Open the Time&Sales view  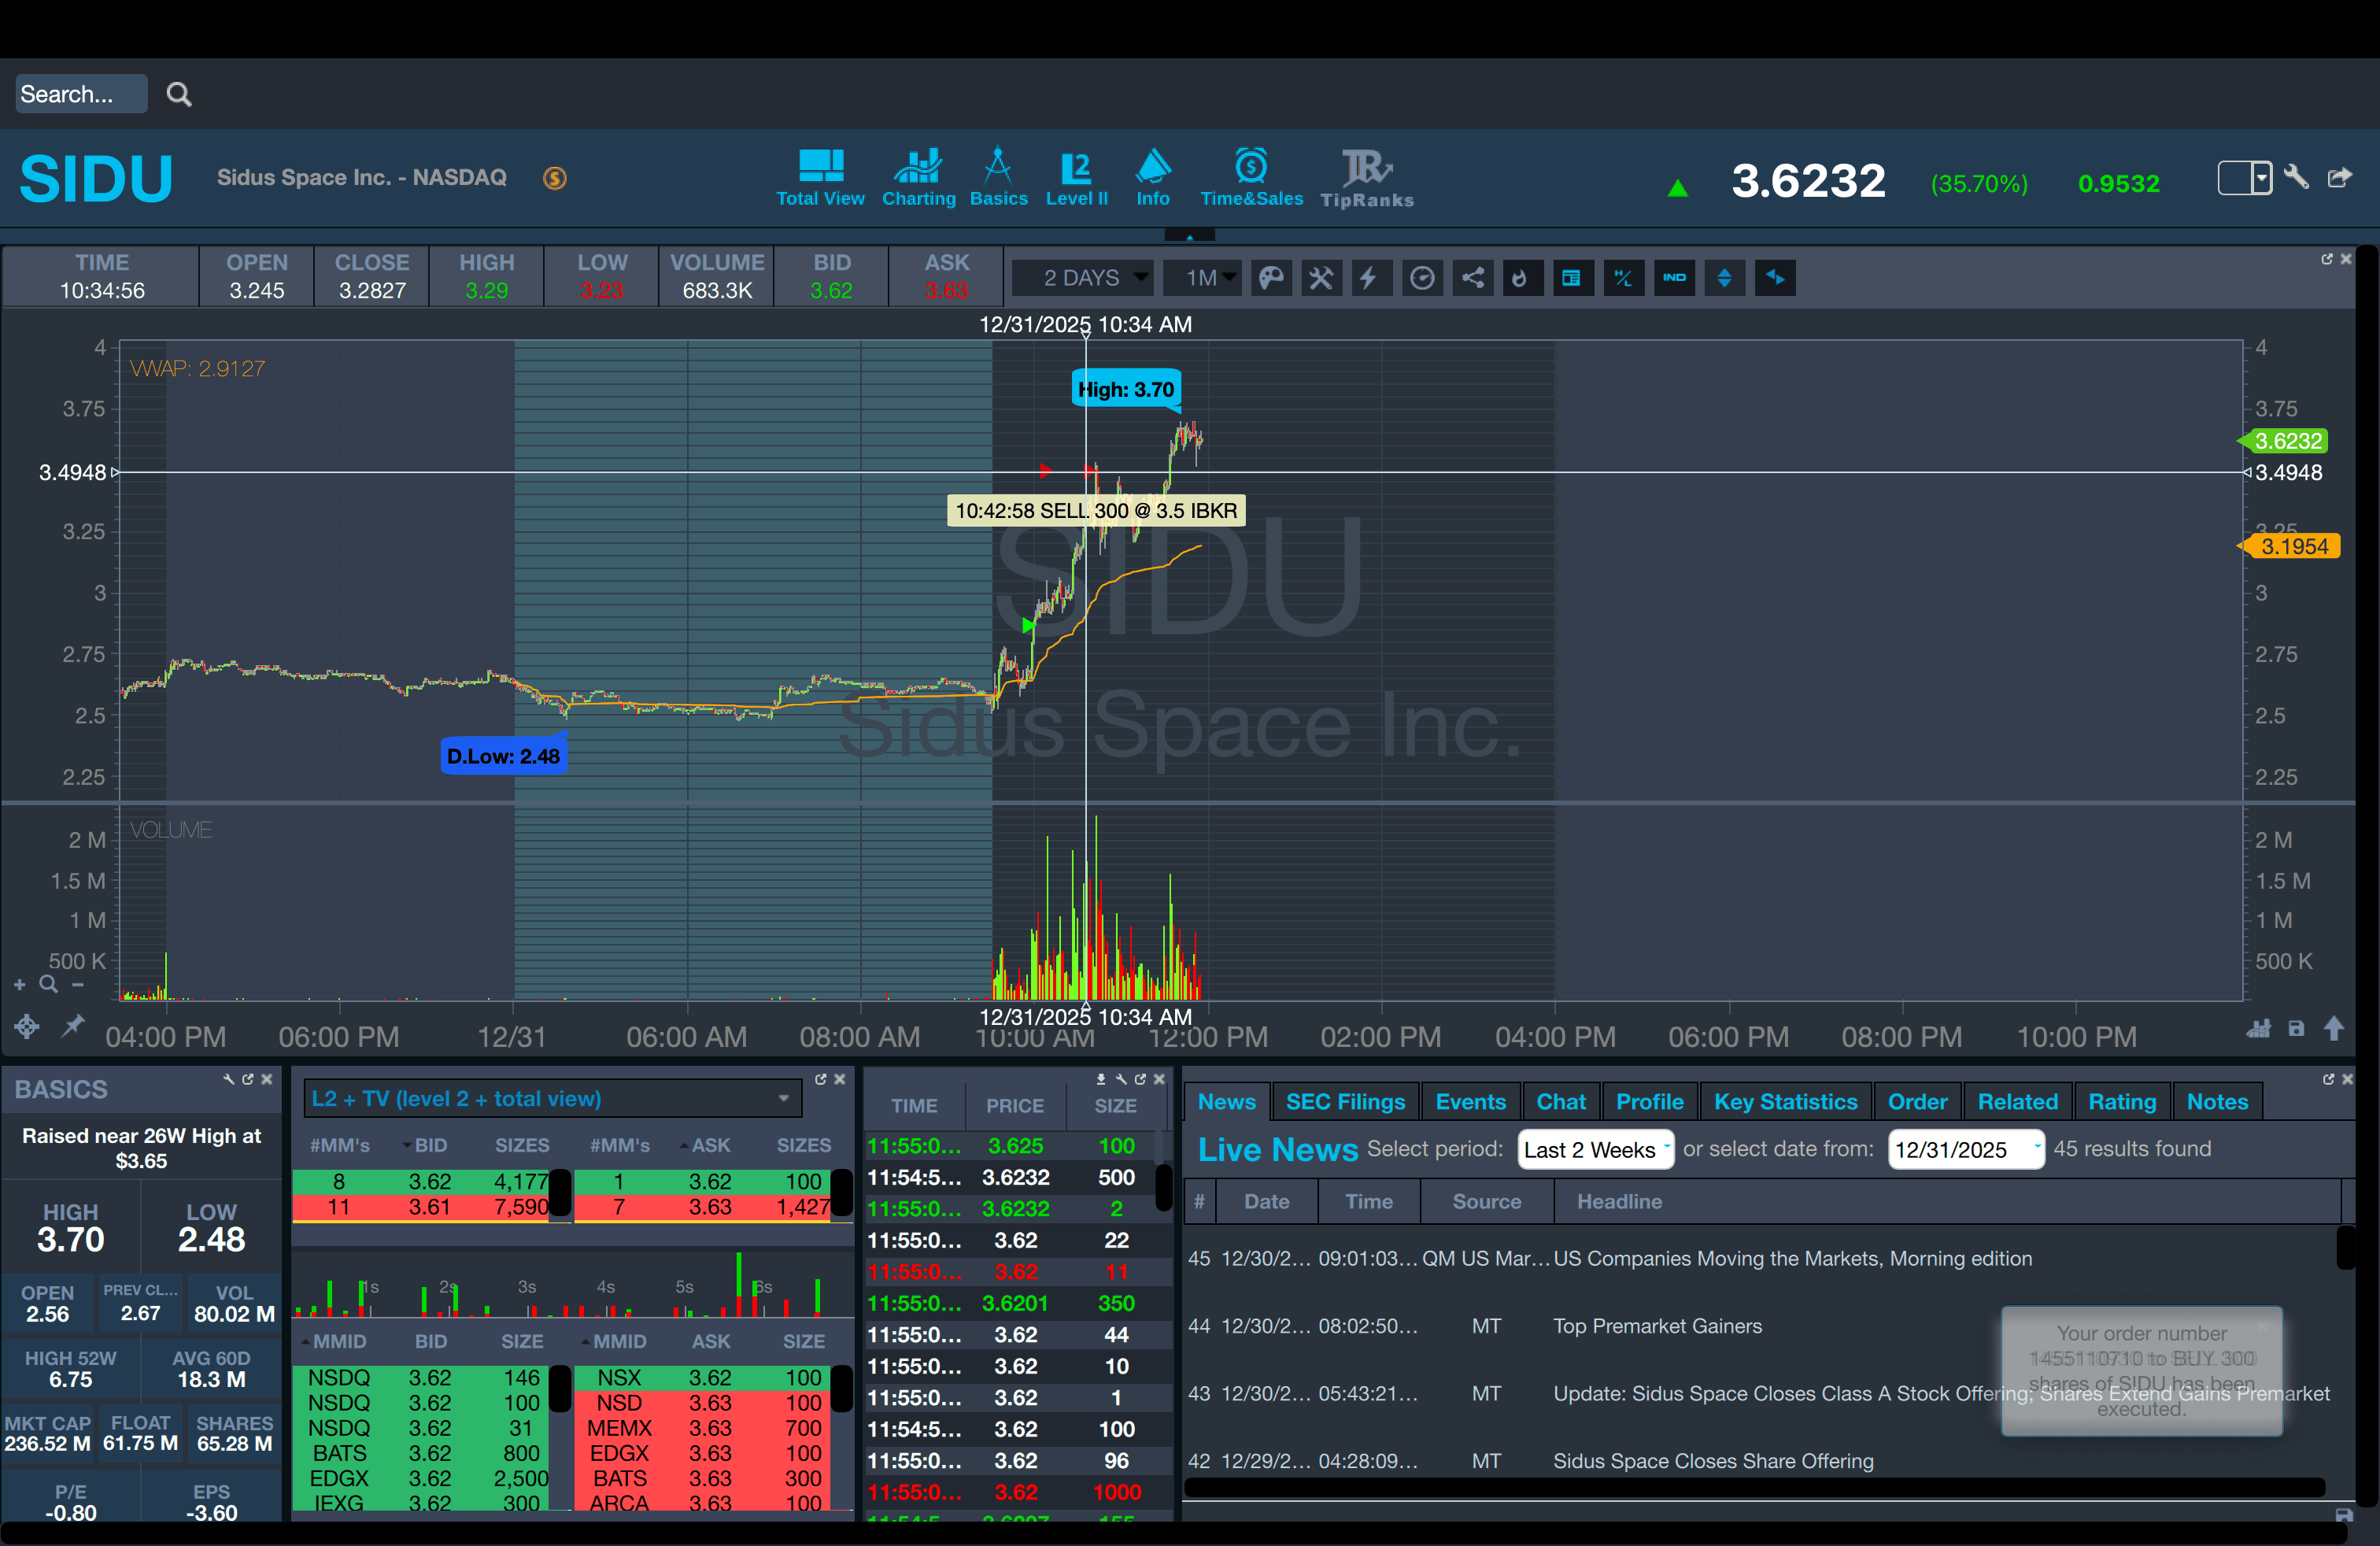coord(1251,178)
